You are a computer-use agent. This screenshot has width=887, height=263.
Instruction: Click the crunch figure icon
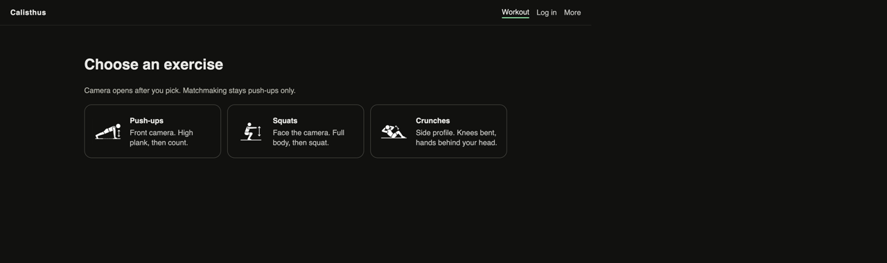tap(394, 131)
